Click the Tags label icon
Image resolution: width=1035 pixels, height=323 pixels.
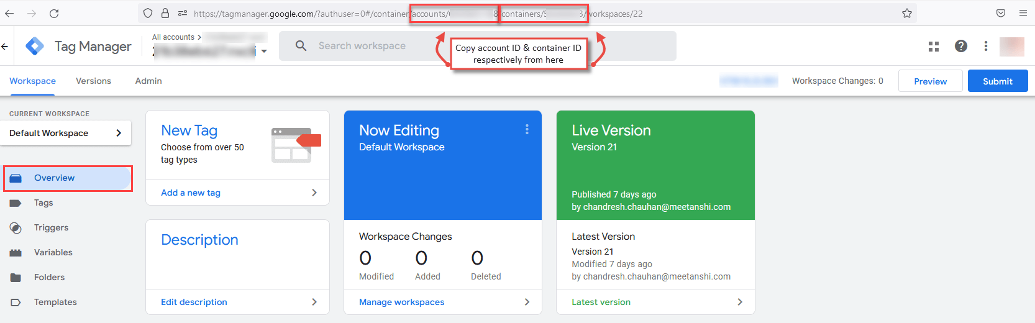16,203
